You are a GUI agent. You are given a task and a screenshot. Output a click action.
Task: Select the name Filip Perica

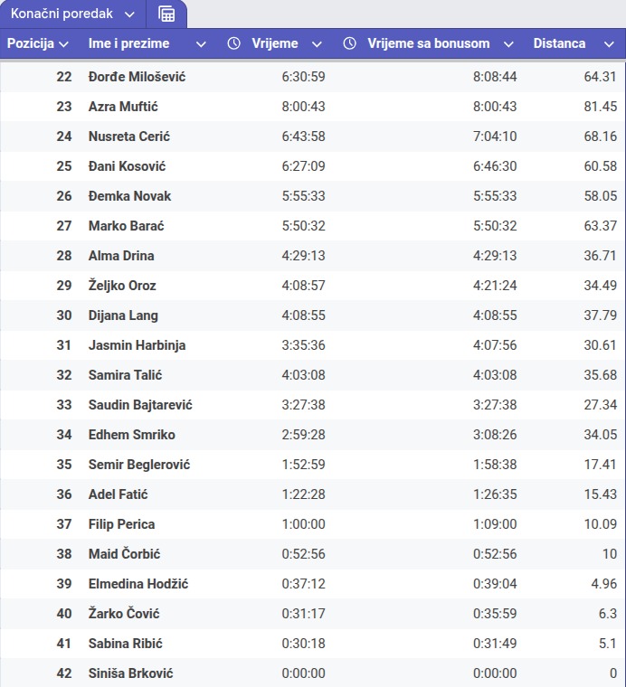coord(121,523)
